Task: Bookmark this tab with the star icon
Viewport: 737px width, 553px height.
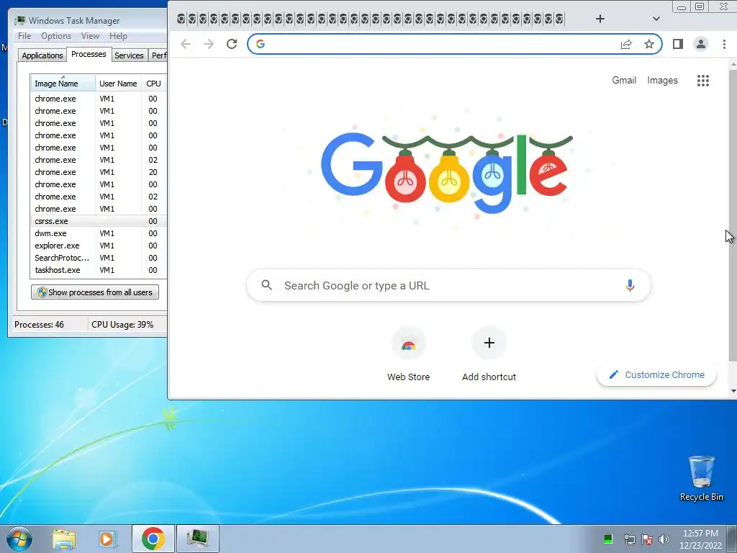Action: pyautogui.click(x=649, y=44)
